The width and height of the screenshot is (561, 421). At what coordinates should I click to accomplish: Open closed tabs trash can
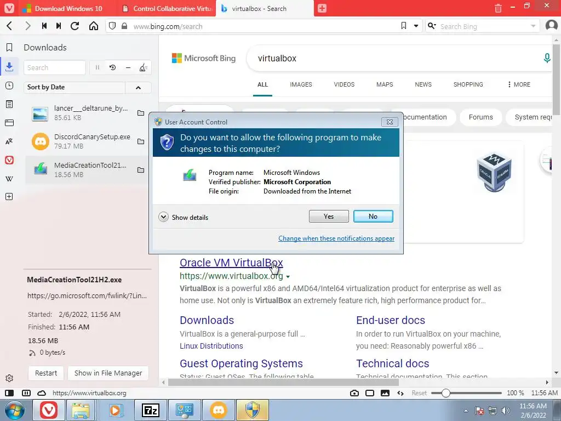[498, 8]
